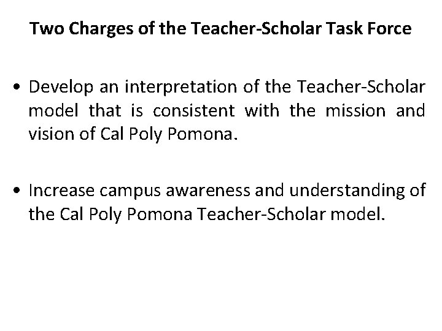Place cursor on the word "Develop"
Viewport: 442px width, 331px height.
tap(61, 87)
